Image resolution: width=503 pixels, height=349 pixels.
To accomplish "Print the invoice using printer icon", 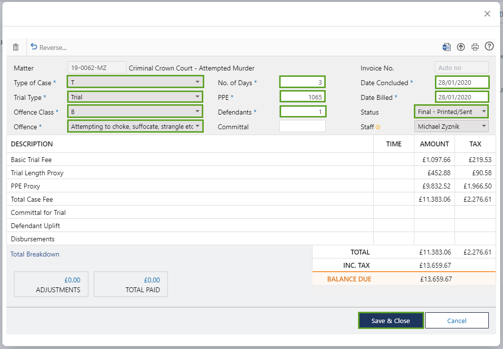I will point(475,47).
